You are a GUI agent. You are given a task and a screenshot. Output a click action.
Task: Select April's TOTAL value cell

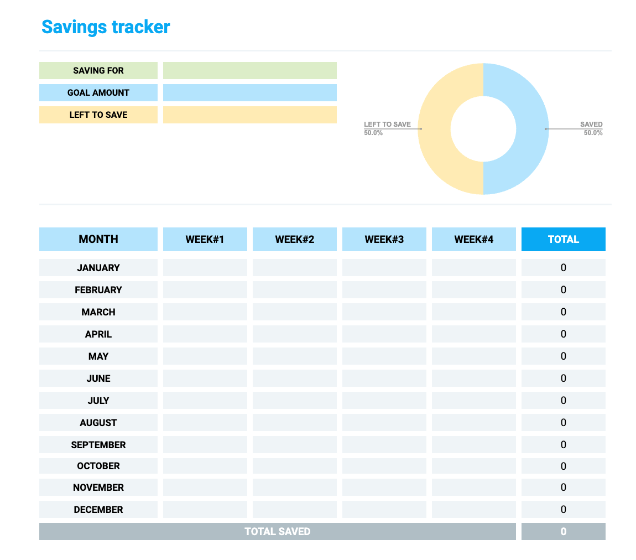[564, 334]
